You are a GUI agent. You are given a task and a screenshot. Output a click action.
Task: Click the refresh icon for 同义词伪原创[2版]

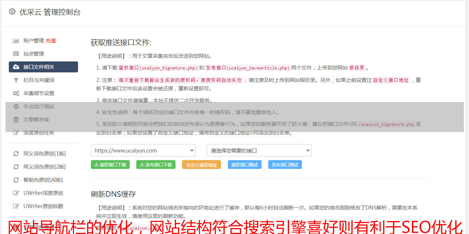[x=16, y=167]
